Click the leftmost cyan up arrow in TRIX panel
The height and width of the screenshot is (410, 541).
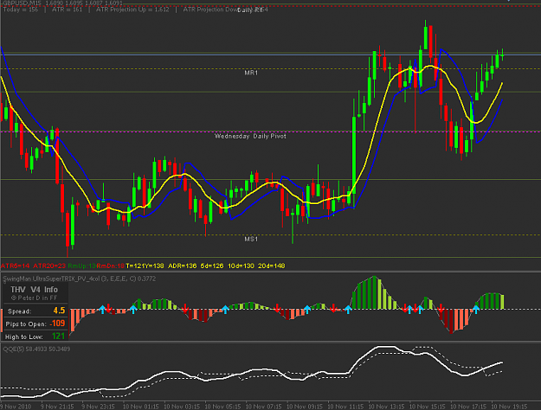coord(102,309)
